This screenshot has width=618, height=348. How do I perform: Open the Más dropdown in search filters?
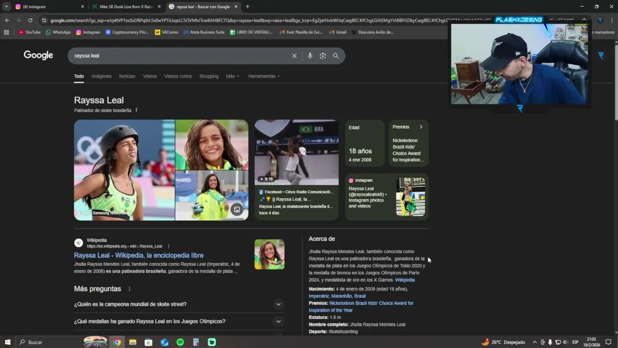232,76
